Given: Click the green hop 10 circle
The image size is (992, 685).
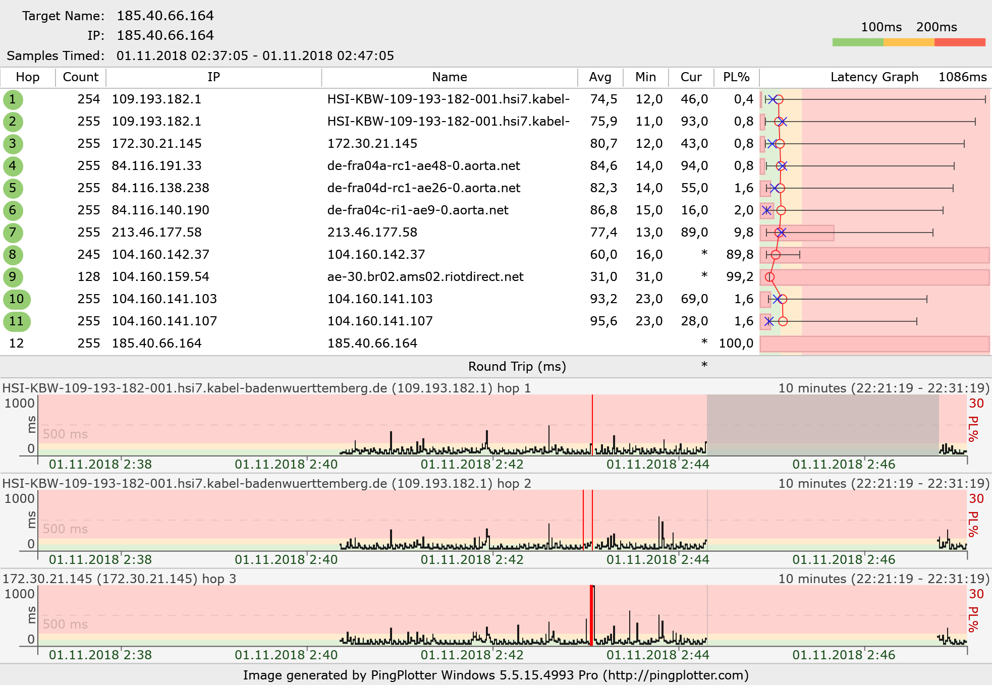Looking at the screenshot, I should click(x=17, y=299).
